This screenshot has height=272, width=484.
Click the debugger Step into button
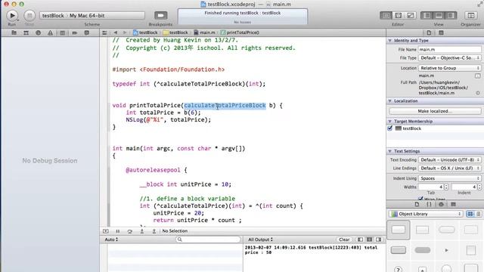coord(142,231)
